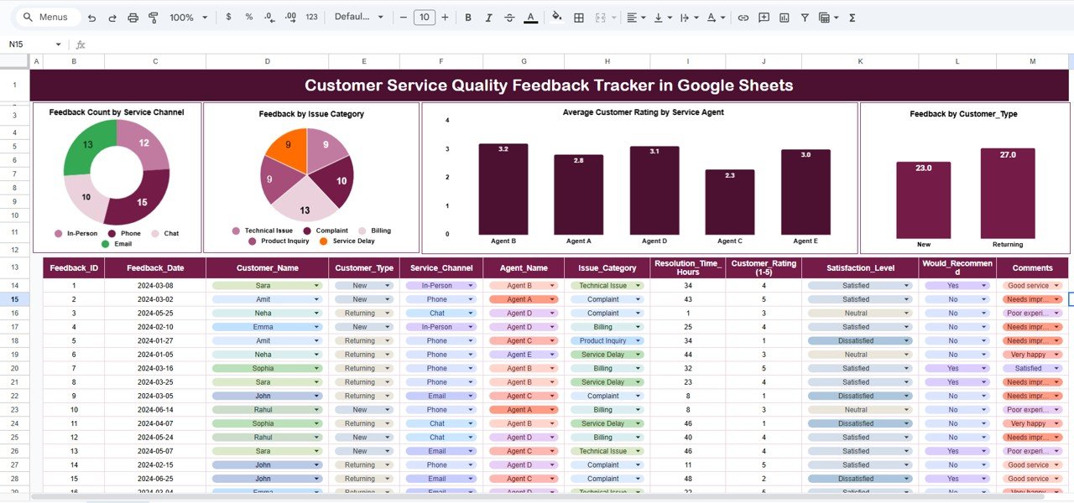Click the Undo button
Viewport: 1074px width, 503px height.
91,17
